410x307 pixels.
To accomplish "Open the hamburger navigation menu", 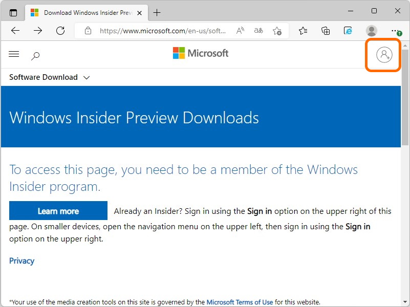I will click(14, 54).
